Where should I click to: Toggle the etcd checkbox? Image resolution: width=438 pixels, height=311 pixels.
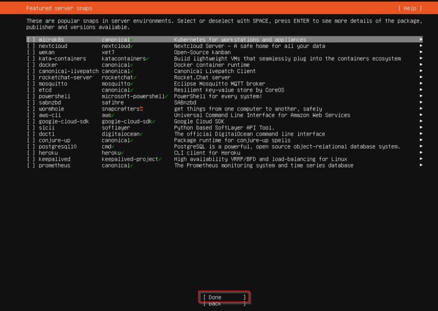(31, 90)
